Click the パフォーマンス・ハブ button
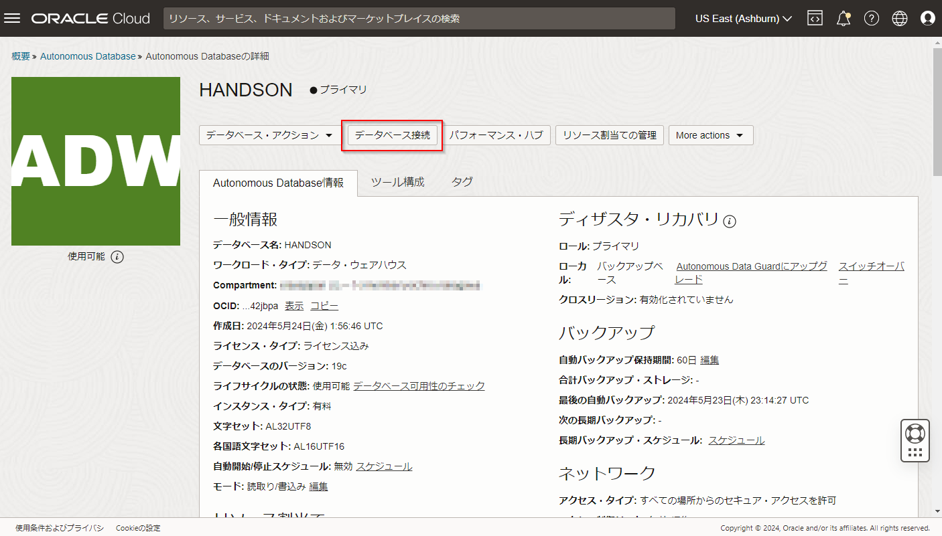The image size is (942, 536). coord(496,135)
